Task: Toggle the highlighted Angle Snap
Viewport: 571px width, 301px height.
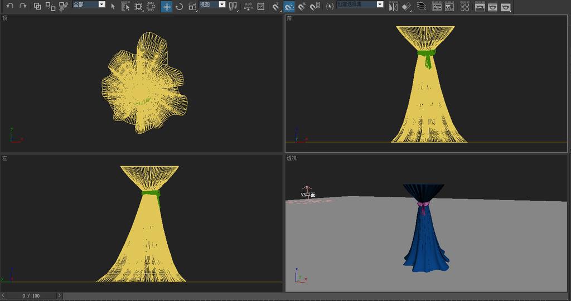Action: (x=289, y=7)
